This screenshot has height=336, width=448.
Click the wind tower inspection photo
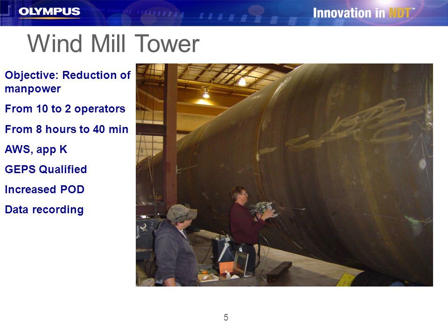point(284,175)
